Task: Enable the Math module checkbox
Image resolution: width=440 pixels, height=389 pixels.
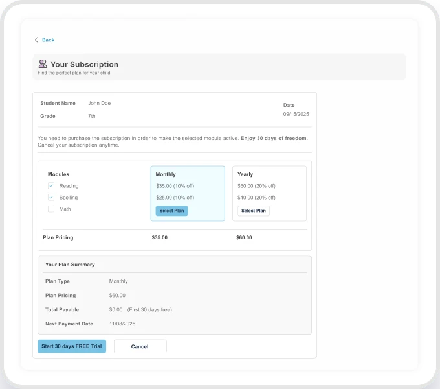Action: pyautogui.click(x=51, y=209)
